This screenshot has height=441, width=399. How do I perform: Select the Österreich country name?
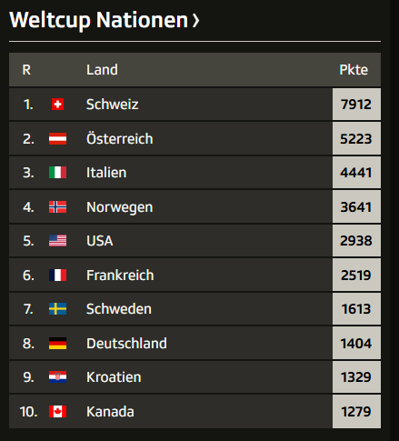[x=120, y=139]
